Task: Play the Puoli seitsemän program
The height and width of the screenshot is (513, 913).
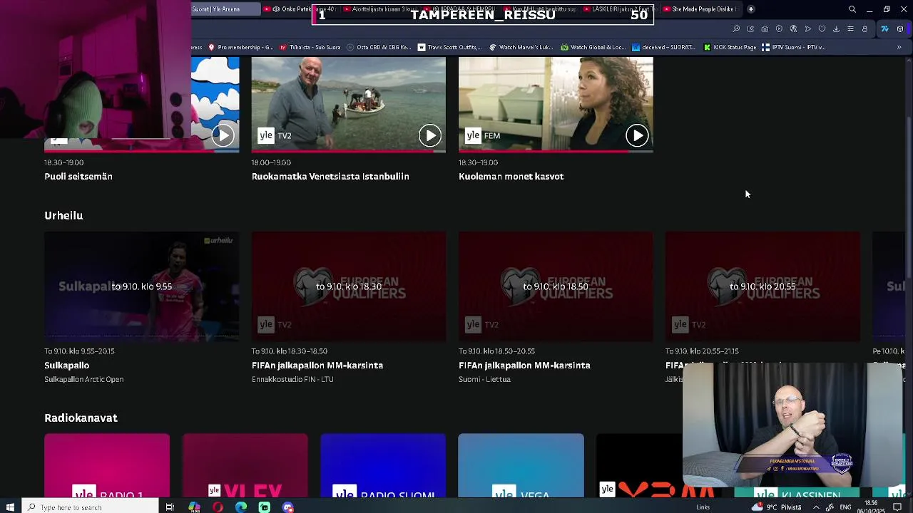Action: [x=223, y=135]
